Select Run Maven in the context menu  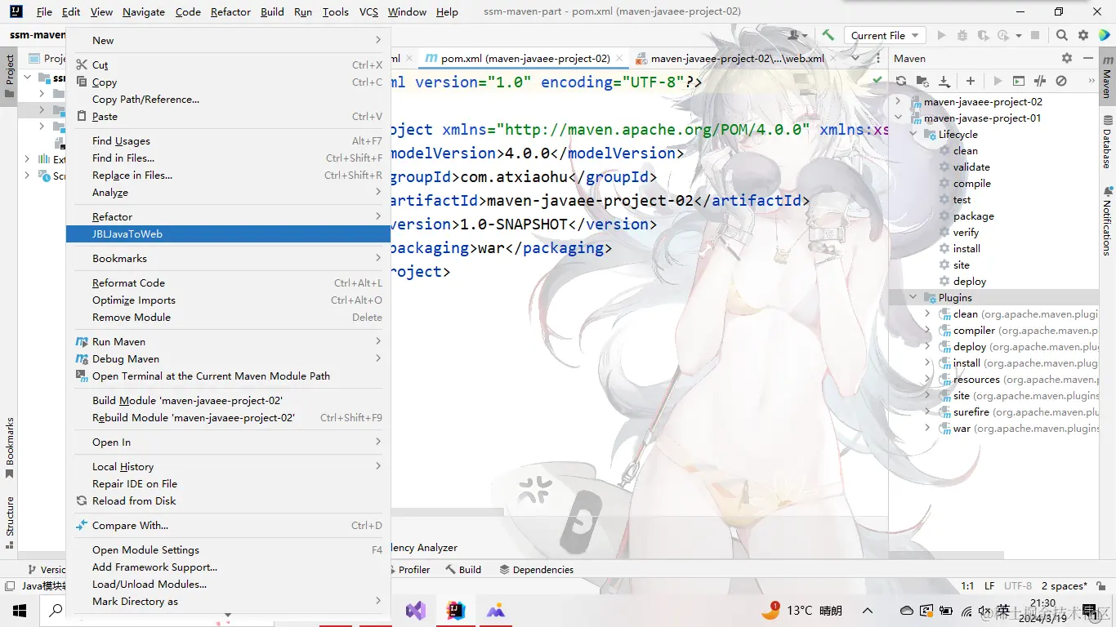coord(229,342)
